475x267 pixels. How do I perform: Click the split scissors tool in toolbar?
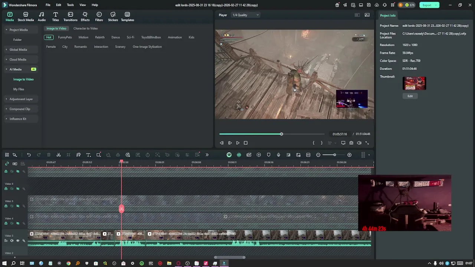pyautogui.click(x=59, y=155)
